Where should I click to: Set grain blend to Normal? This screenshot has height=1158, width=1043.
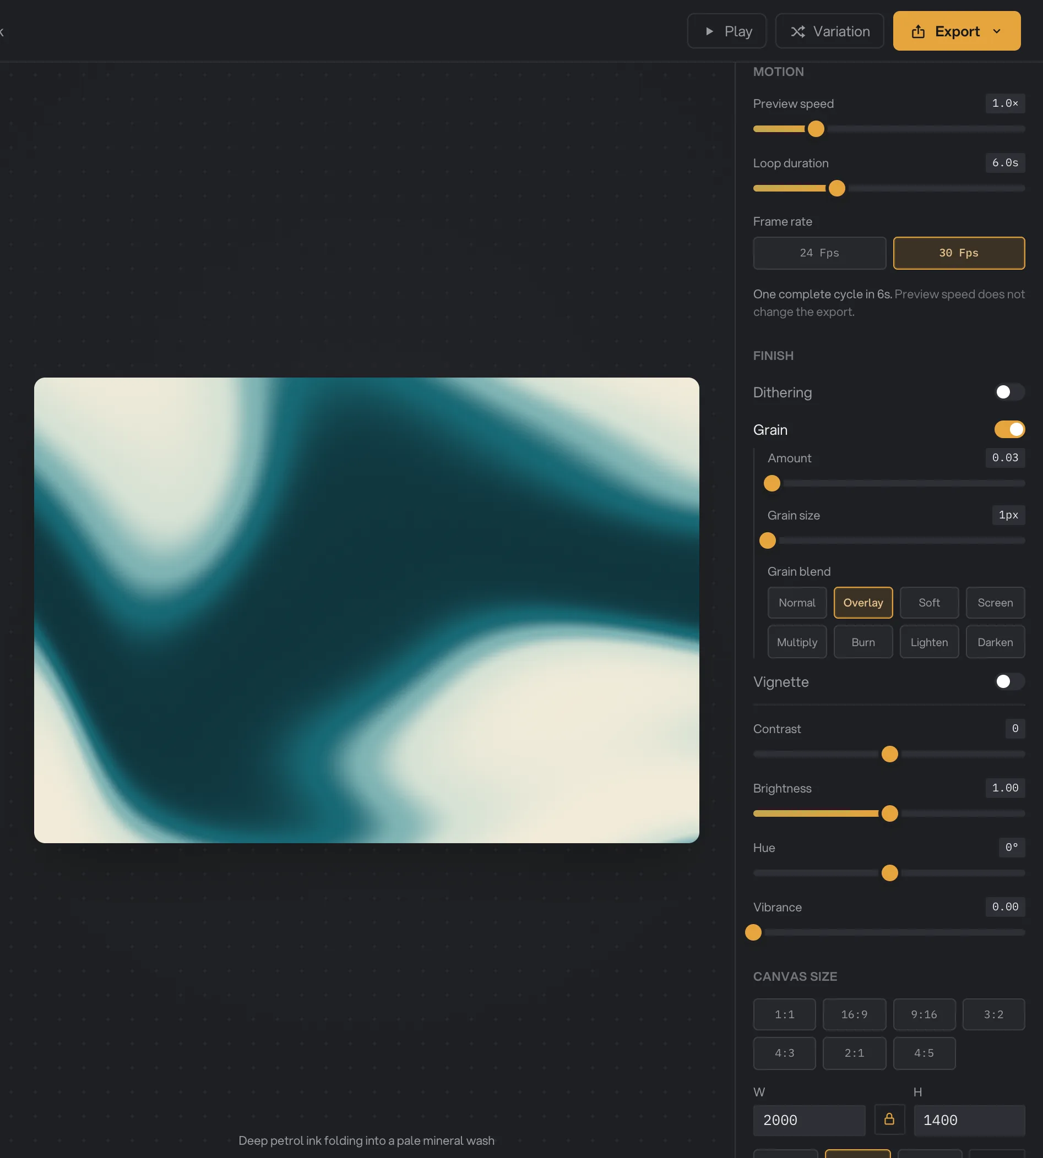tap(797, 603)
